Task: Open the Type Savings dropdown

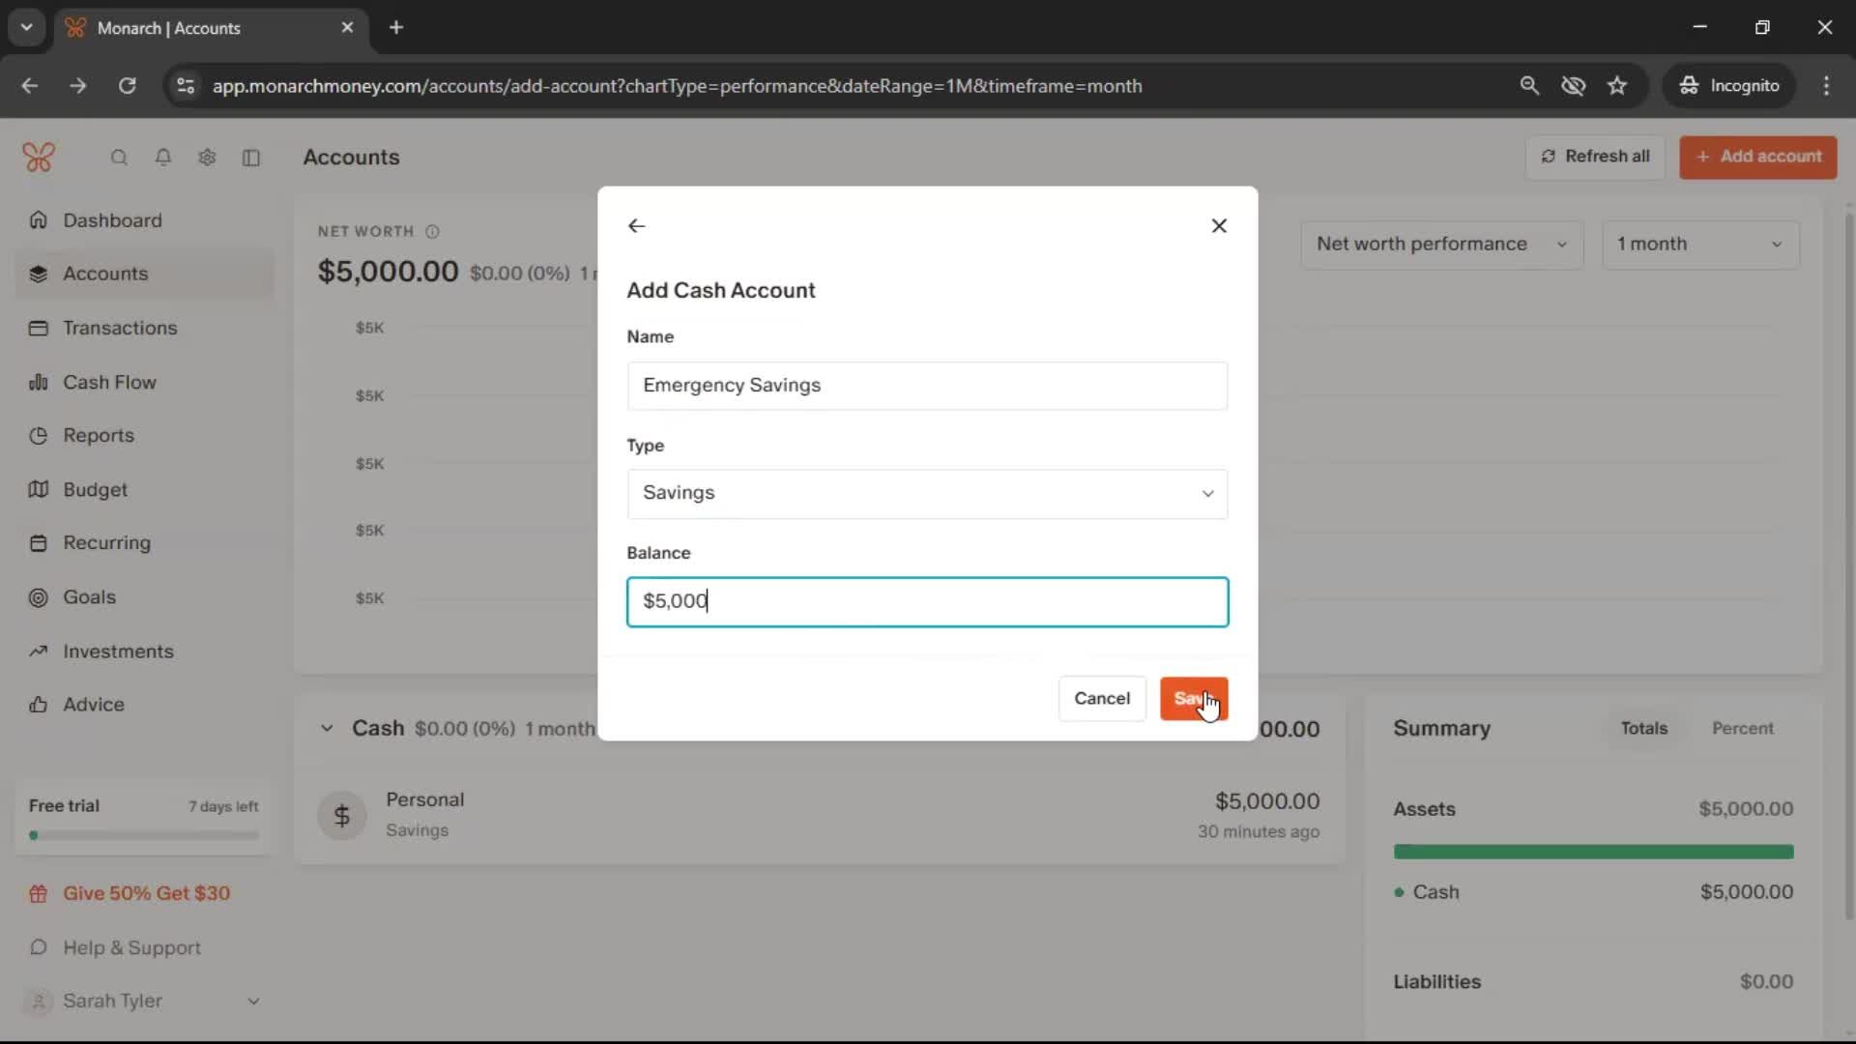Action: pyautogui.click(x=927, y=494)
